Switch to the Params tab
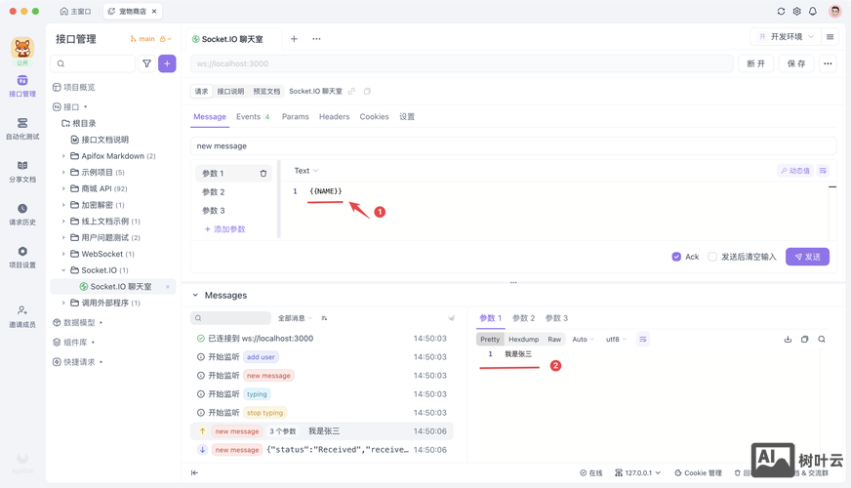 tap(296, 117)
